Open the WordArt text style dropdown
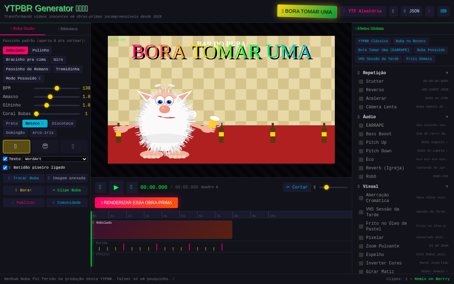 click(55, 159)
